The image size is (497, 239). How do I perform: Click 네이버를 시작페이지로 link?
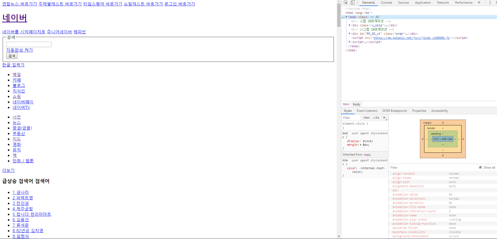(24, 32)
